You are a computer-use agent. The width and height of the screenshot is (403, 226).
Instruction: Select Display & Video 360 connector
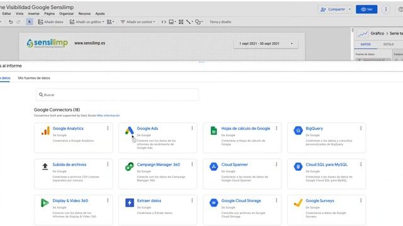tap(73, 210)
